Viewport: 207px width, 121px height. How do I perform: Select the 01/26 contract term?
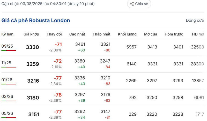tap(7, 80)
